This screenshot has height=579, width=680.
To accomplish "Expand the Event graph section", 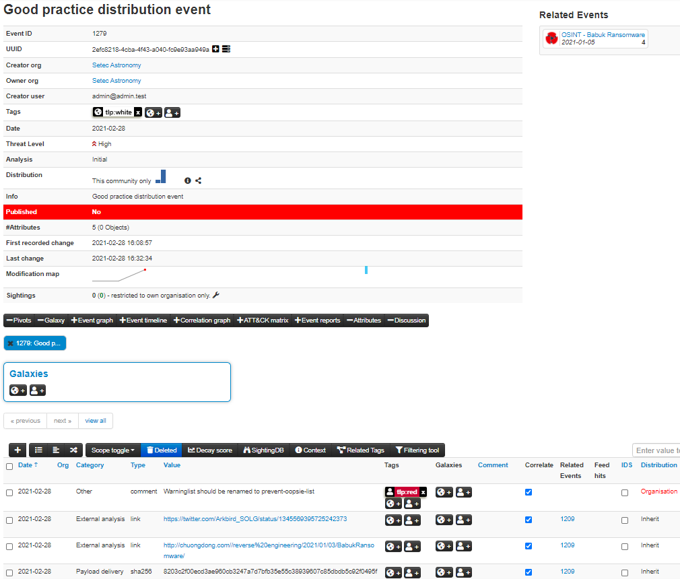I will click(x=92, y=320).
